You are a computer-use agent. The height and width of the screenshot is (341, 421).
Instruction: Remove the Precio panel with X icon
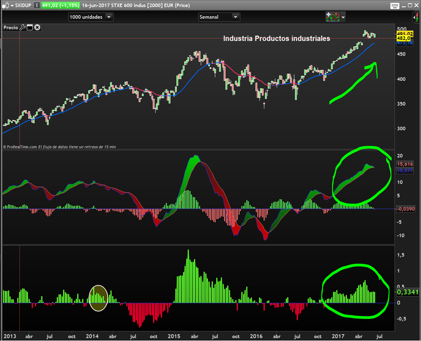click(x=37, y=28)
